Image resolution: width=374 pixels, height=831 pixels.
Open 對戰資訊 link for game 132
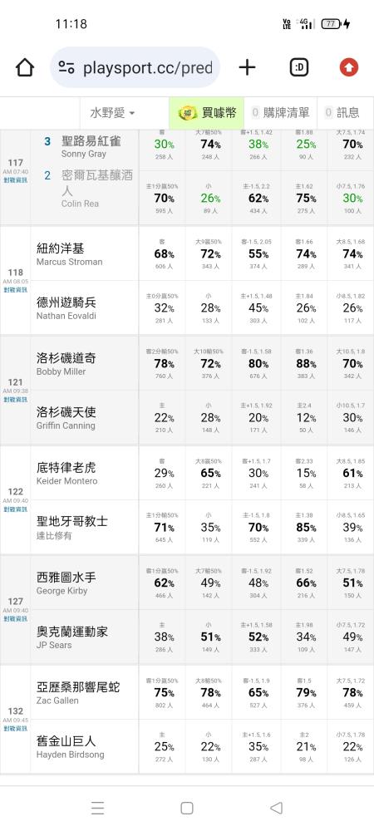[15, 729]
